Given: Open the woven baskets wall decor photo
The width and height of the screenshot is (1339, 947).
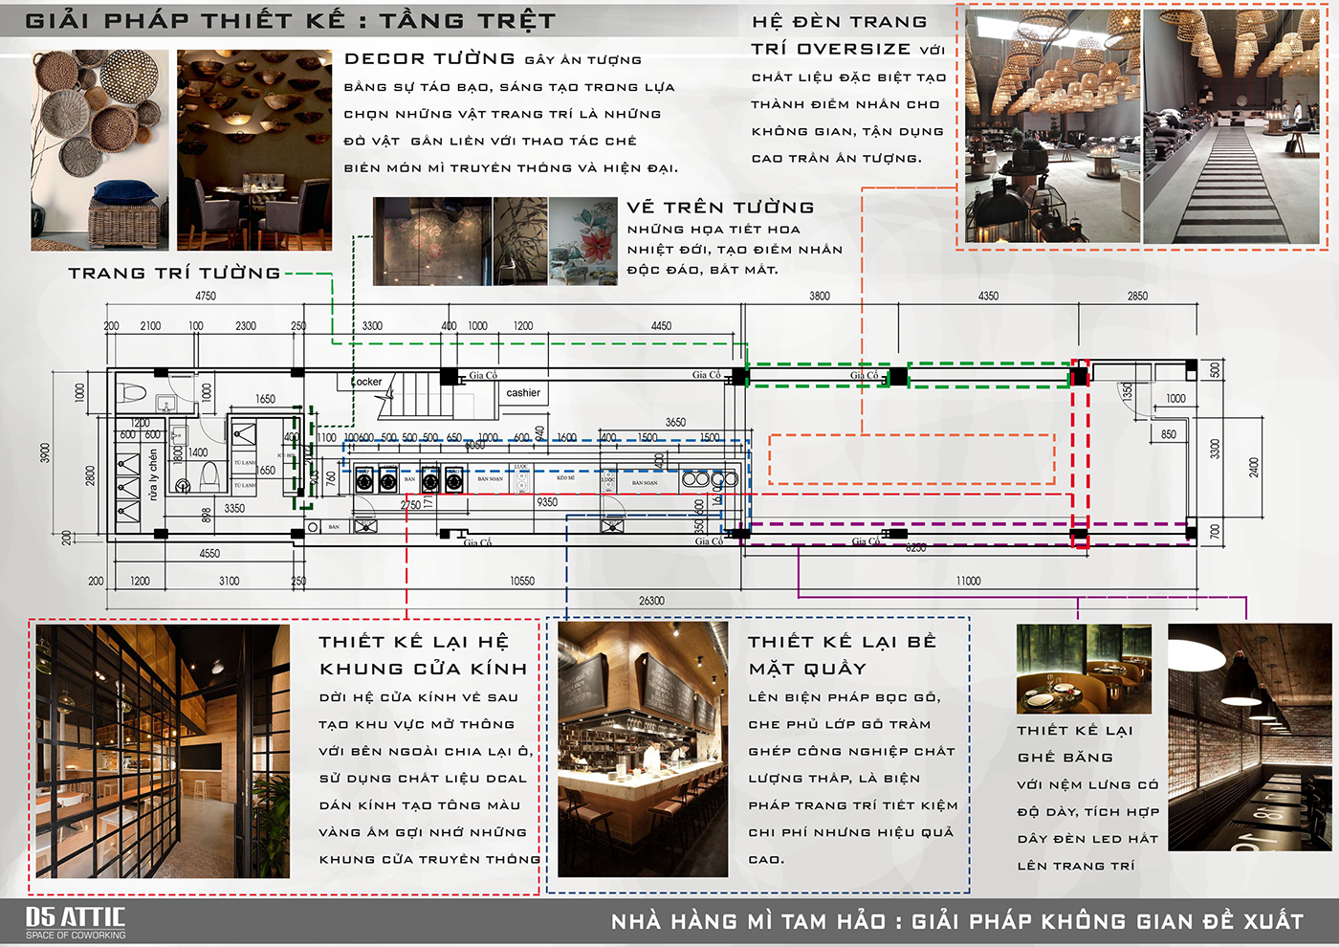Looking at the screenshot, I should pos(99,150).
